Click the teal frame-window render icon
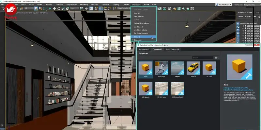Image resolution: width=261 pixels, height=130 pixels. tap(179, 8)
